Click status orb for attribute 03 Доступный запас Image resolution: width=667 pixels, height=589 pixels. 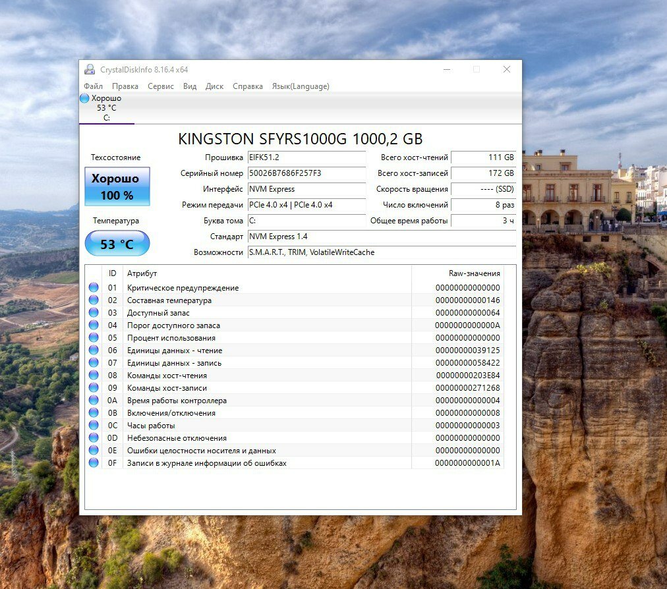pos(94,312)
